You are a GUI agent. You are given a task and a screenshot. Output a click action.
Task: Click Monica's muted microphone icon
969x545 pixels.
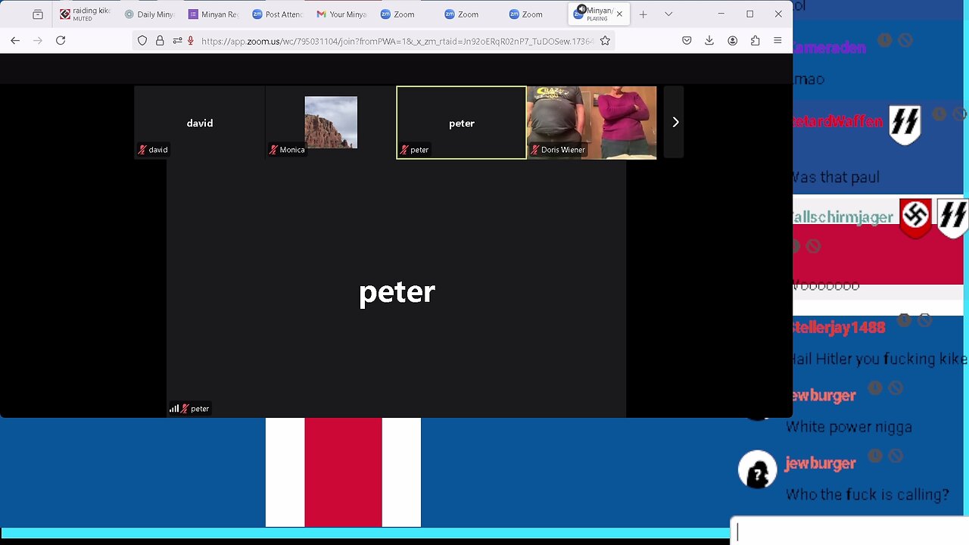(273, 150)
